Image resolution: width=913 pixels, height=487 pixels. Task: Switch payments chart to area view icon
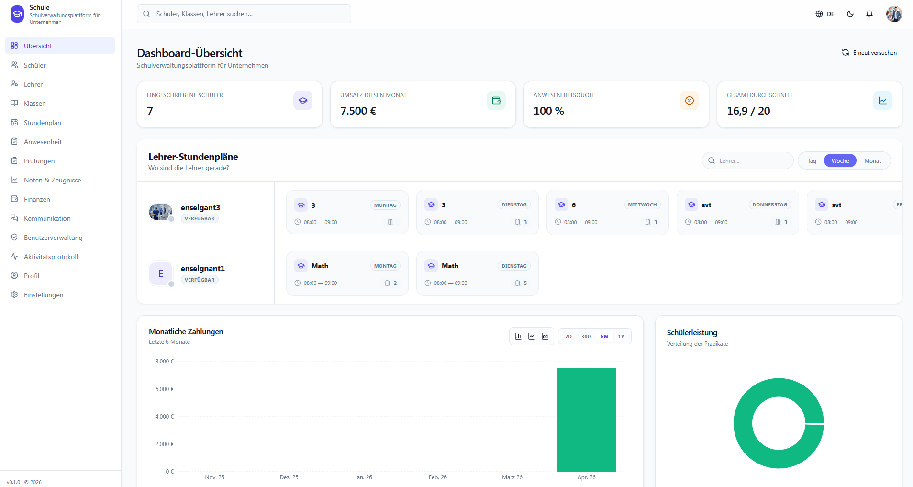point(545,336)
